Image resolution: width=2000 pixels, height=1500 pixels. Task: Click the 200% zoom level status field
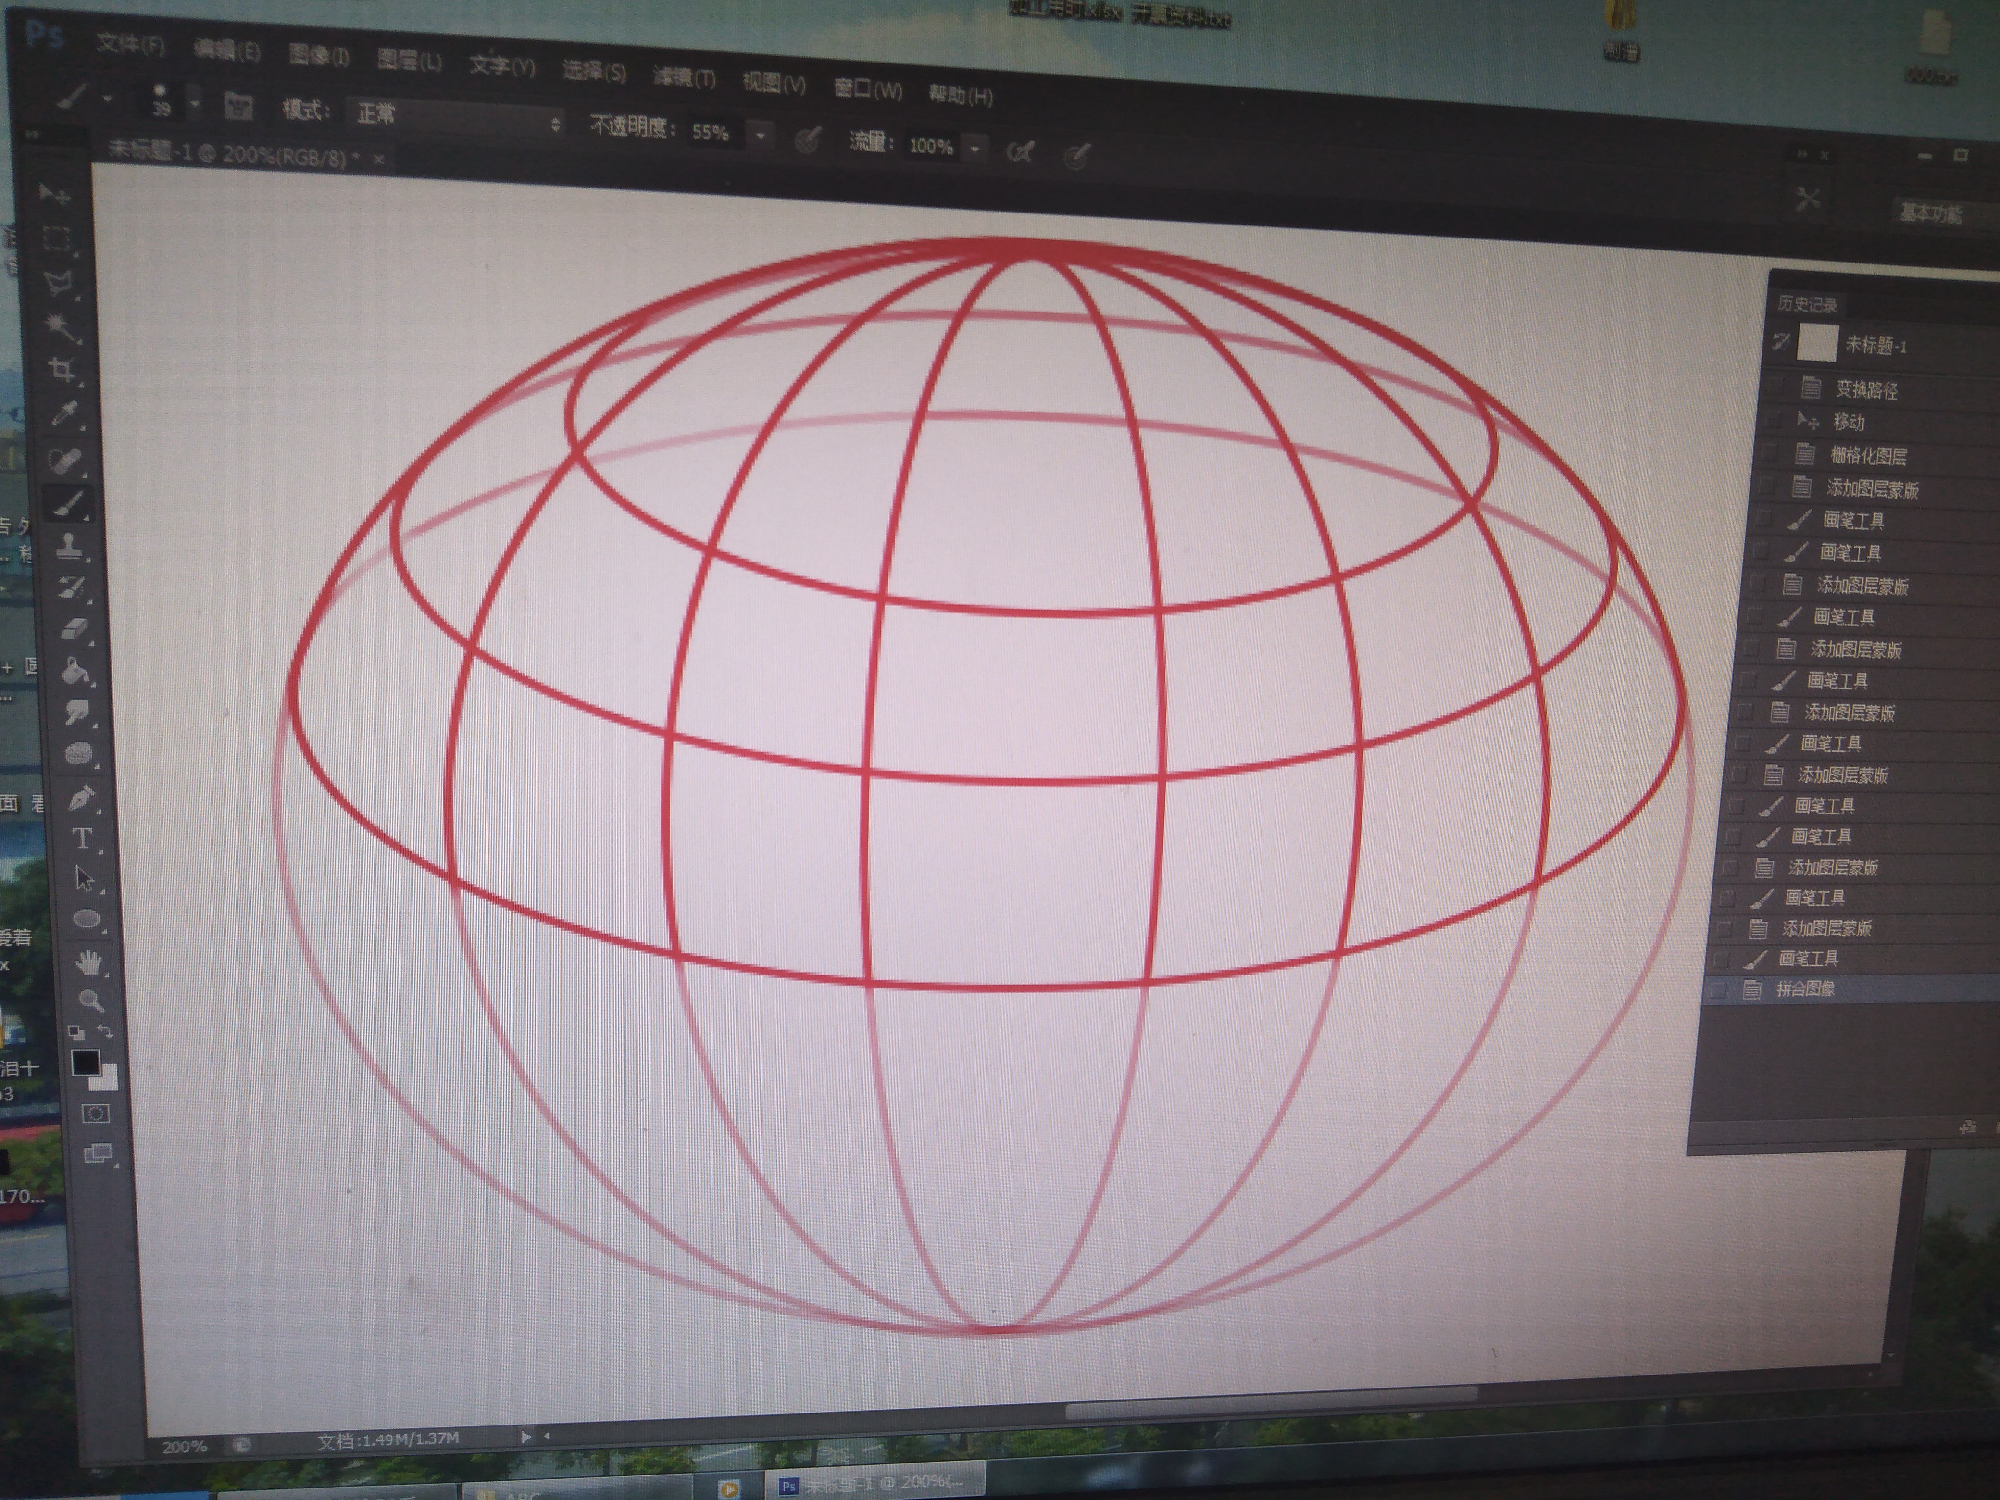(x=185, y=1446)
